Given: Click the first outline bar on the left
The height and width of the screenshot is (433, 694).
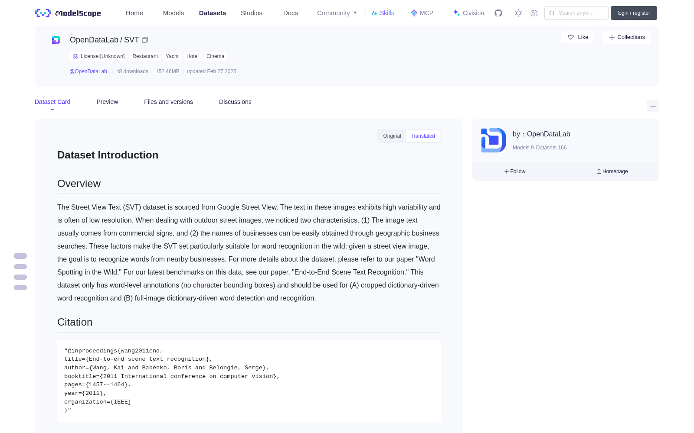Looking at the screenshot, I should [20, 256].
